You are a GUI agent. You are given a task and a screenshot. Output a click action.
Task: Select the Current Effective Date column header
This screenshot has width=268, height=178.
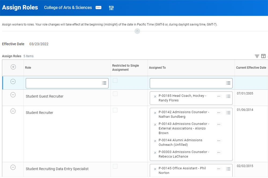coord(251,68)
